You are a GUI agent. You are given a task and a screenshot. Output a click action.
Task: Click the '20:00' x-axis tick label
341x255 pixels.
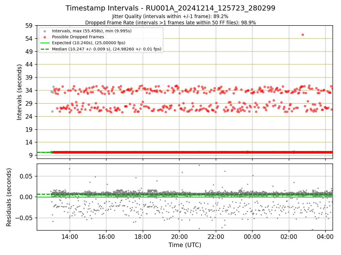pos(179,236)
